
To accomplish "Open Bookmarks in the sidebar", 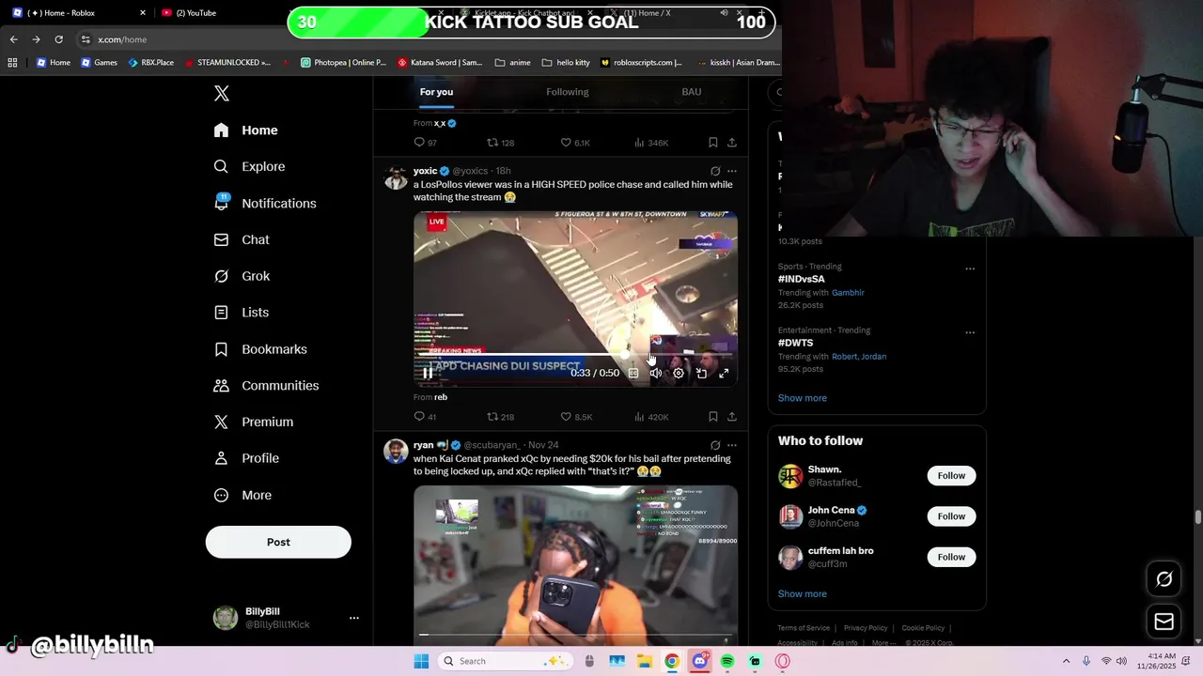I will (261, 349).
